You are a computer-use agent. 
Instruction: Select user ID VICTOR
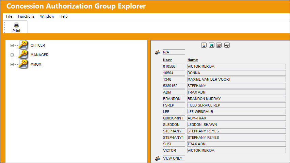click(x=174, y=150)
